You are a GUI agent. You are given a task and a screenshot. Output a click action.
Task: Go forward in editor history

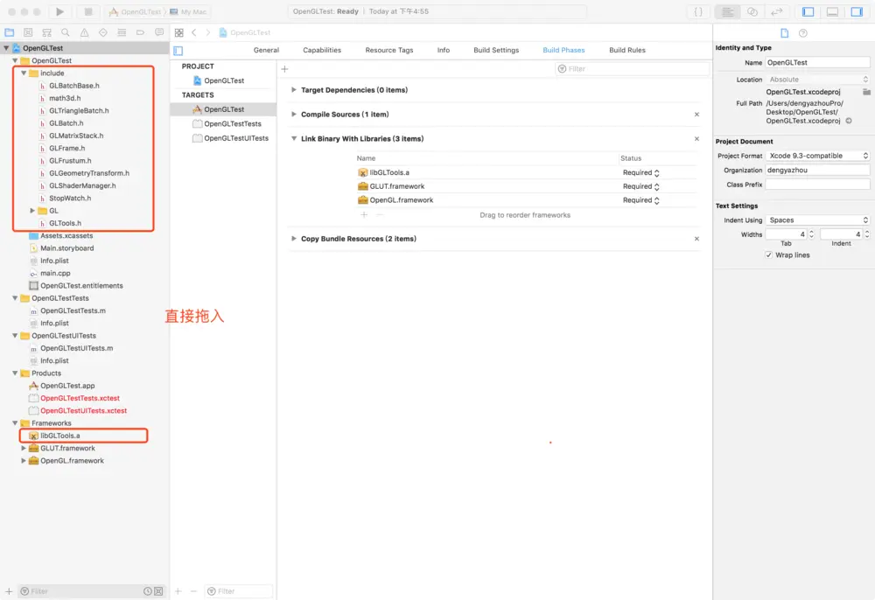(x=207, y=33)
